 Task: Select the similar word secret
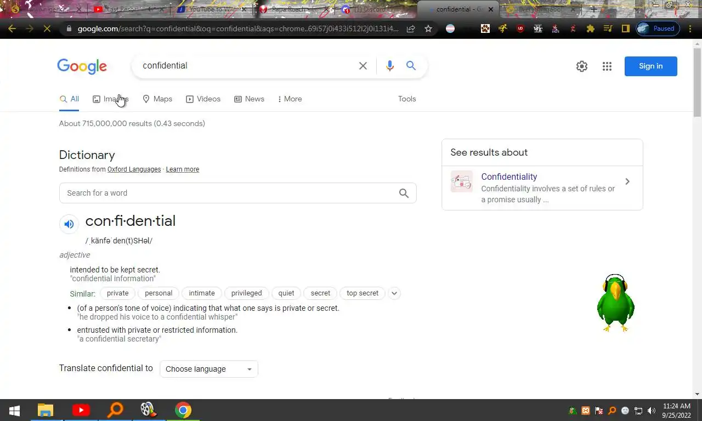pyautogui.click(x=320, y=293)
